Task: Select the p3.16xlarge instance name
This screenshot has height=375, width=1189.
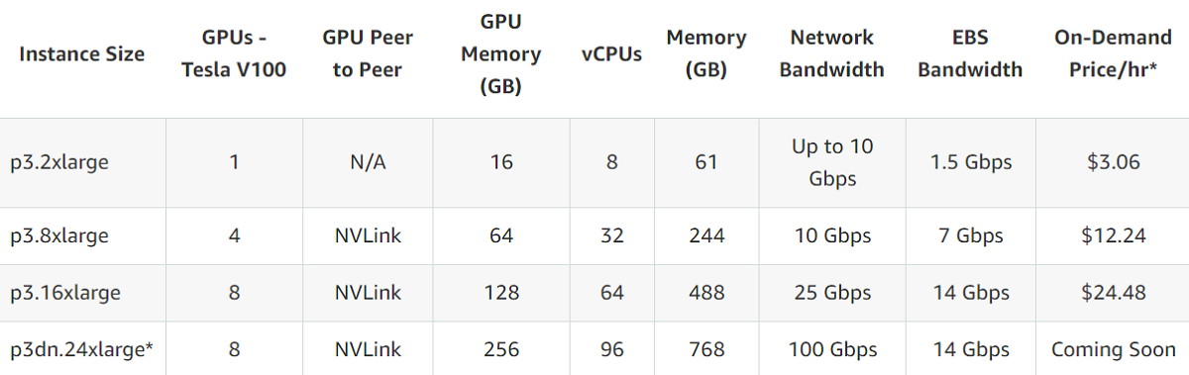Action: 65,293
